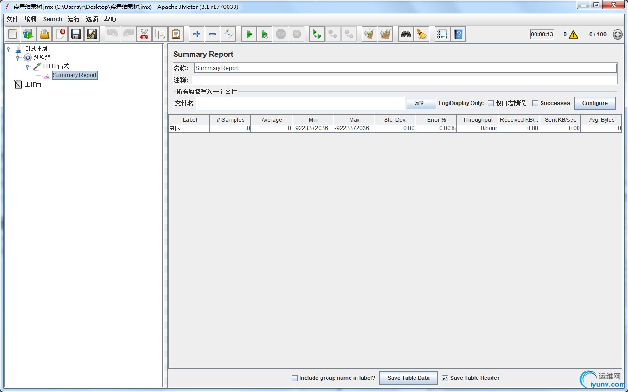Image resolution: width=628 pixels, height=392 pixels.
Task: Select 线程组 in the tree
Action: point(42,57)
